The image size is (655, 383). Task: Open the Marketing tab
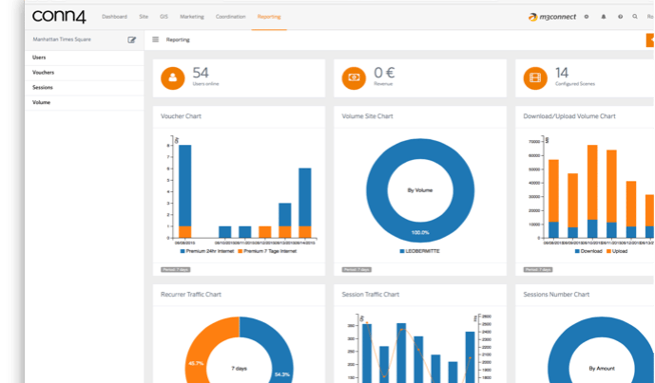click(192, 17)
